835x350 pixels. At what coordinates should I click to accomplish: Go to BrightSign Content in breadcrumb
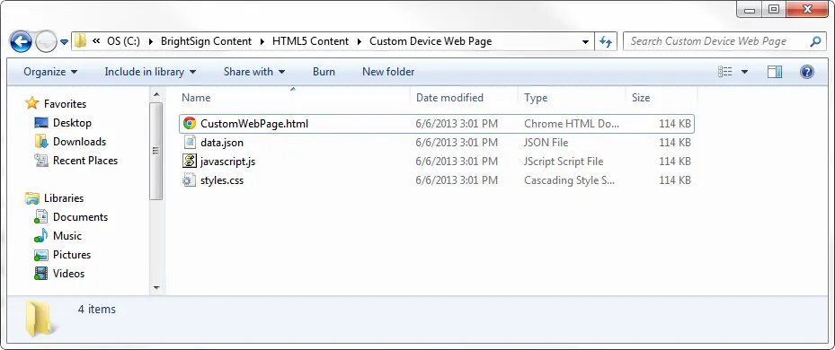click(207, 41)
